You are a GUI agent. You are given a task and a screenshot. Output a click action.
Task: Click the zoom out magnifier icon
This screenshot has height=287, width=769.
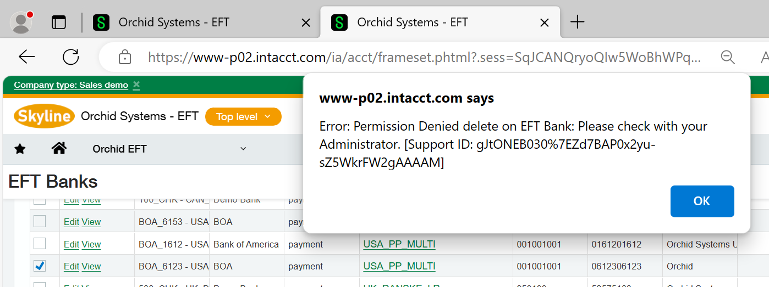click(x=728, y=57)
